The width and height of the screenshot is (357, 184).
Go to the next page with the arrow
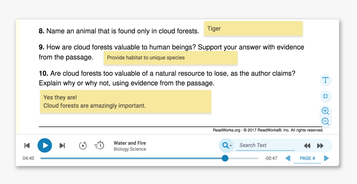point(327,158)
